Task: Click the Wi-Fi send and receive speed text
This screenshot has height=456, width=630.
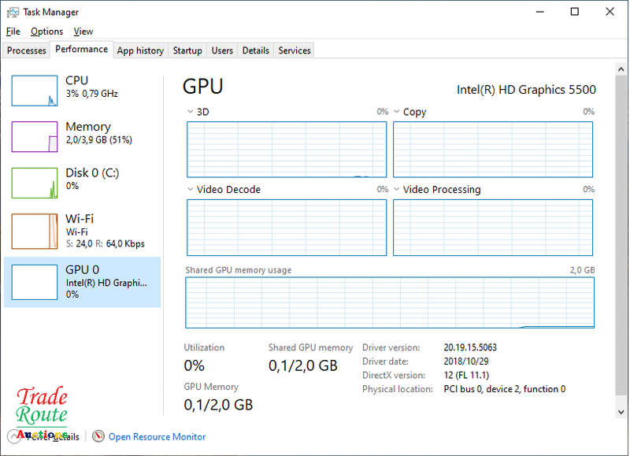Action: tap(106, 244)
